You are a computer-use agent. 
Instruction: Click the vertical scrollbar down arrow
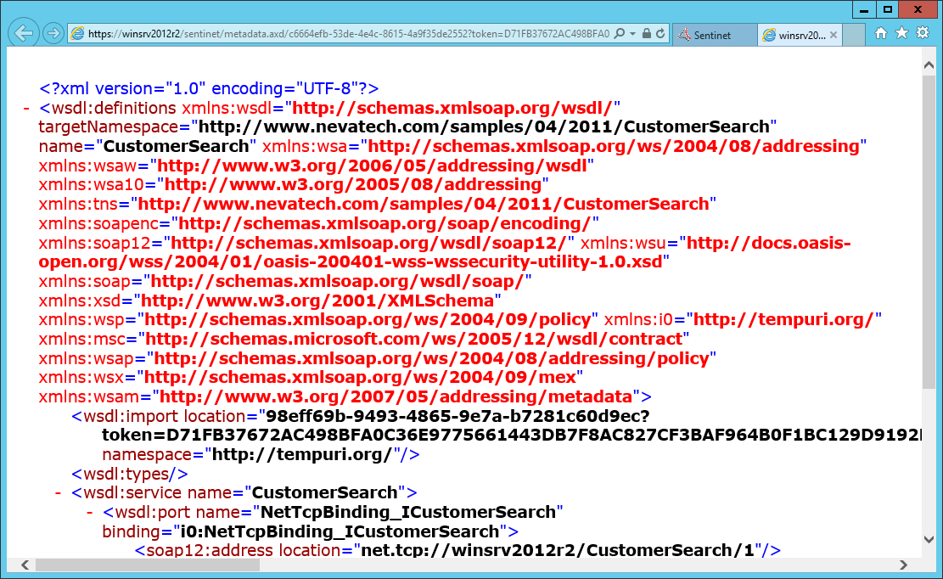tap(929, 538)
